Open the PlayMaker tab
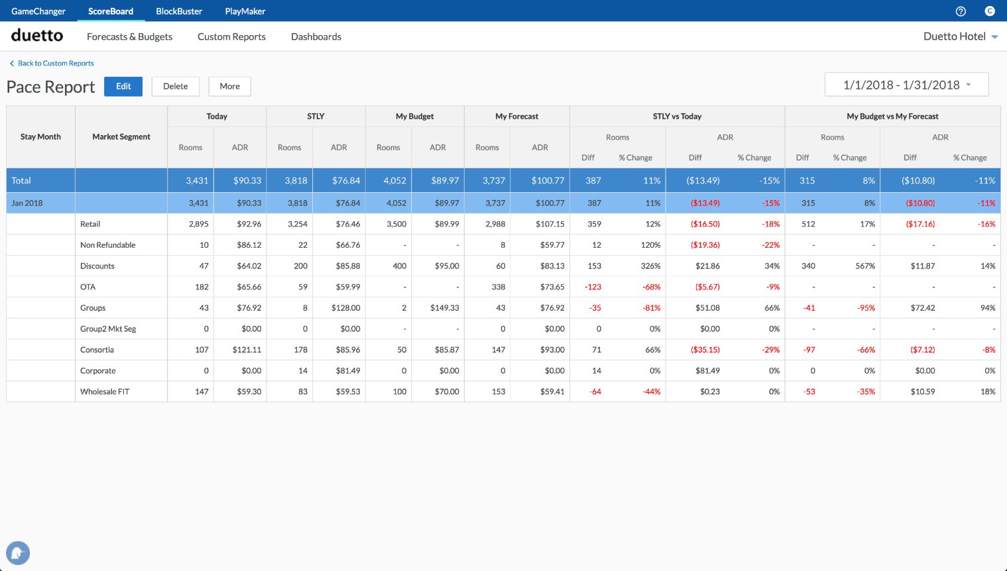Screen dimensions: 1007x571 pyautogui.click(x=245, y=11)
